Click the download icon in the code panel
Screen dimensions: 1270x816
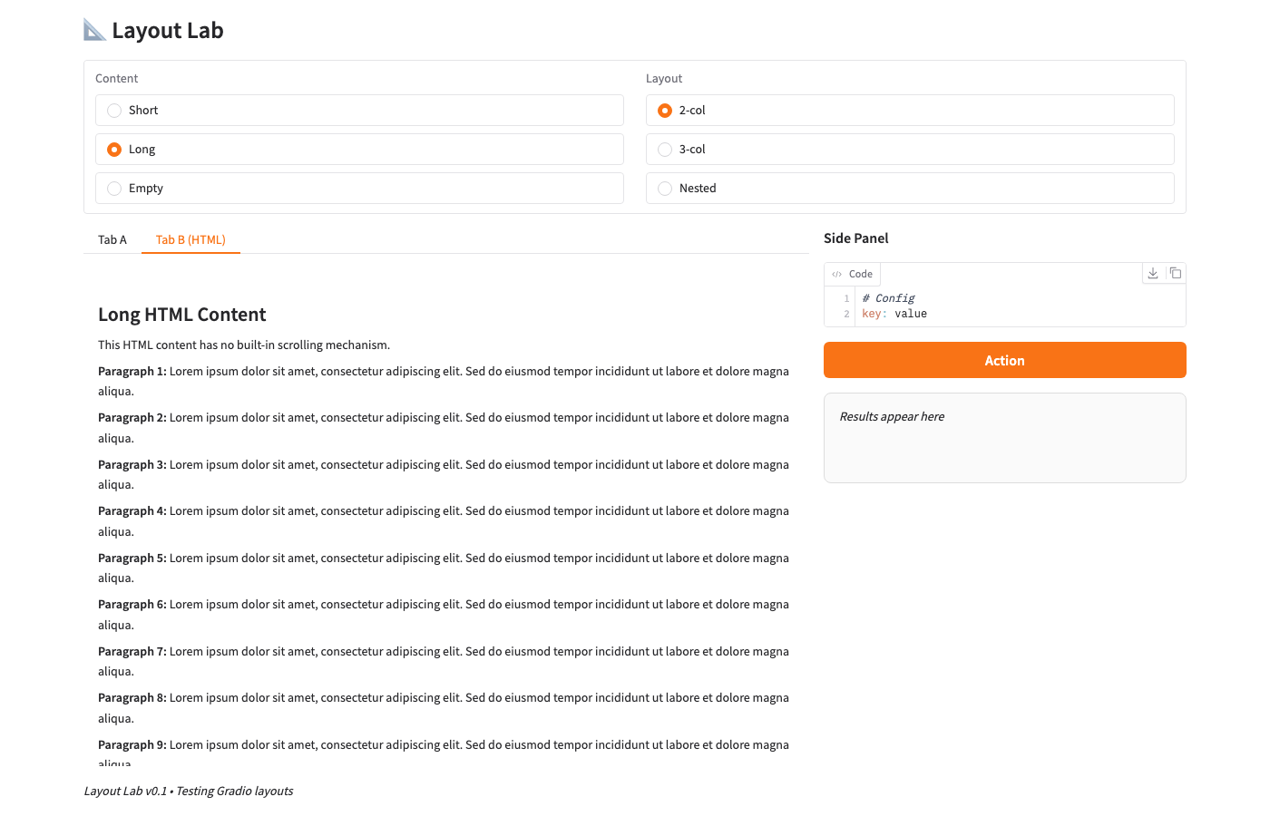1153,273
